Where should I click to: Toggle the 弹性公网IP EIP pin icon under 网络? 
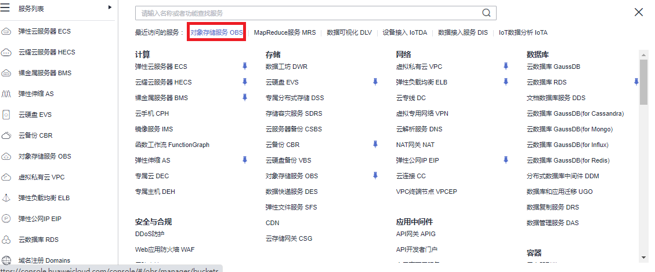pyautogui.click(x=506, y=160)
